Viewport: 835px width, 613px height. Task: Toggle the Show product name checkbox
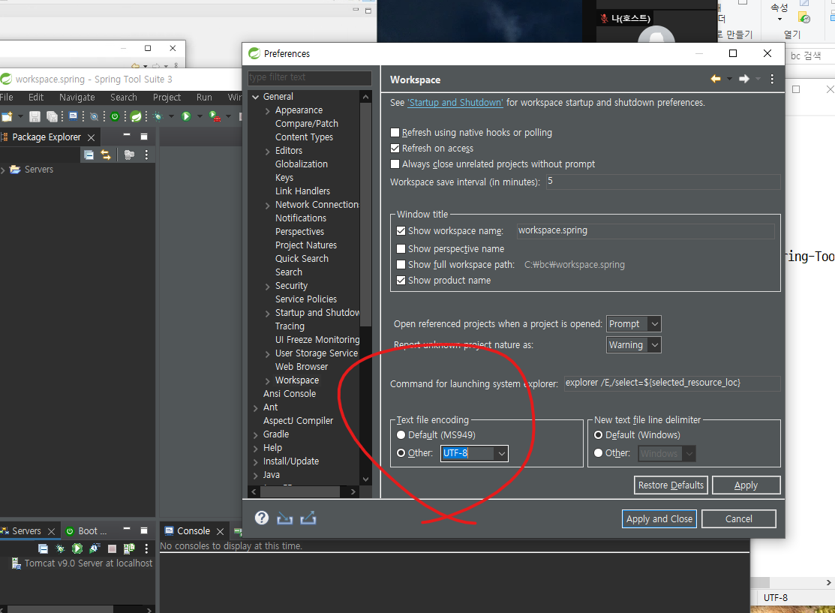(x=401, y=280)
